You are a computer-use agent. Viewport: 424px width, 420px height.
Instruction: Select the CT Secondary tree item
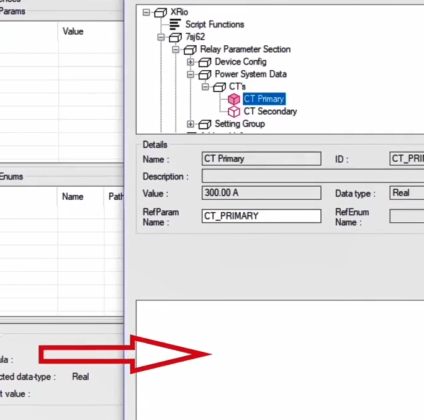pos(270,112)
